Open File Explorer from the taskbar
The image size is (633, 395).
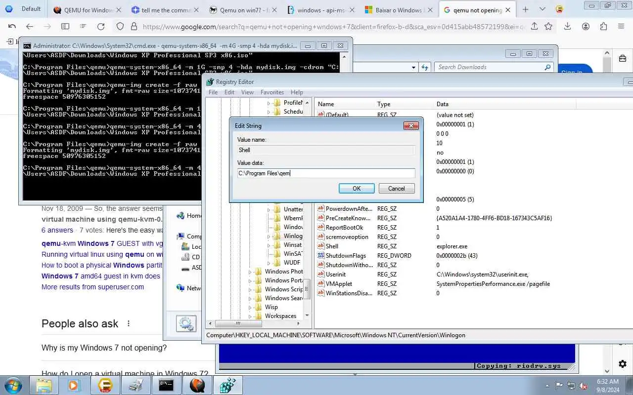[44, 385]
